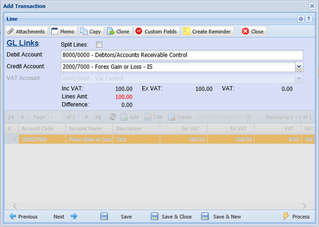This screenshot has height=227, width=319.
Task: Open the GL Links link
Action: 23,44
